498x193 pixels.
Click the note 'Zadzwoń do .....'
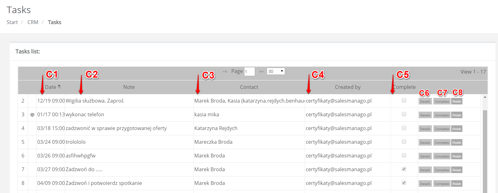[84, 170]
